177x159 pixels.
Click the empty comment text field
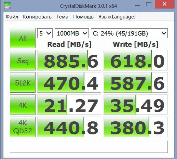pyautogui.click(x=89, y=147)
